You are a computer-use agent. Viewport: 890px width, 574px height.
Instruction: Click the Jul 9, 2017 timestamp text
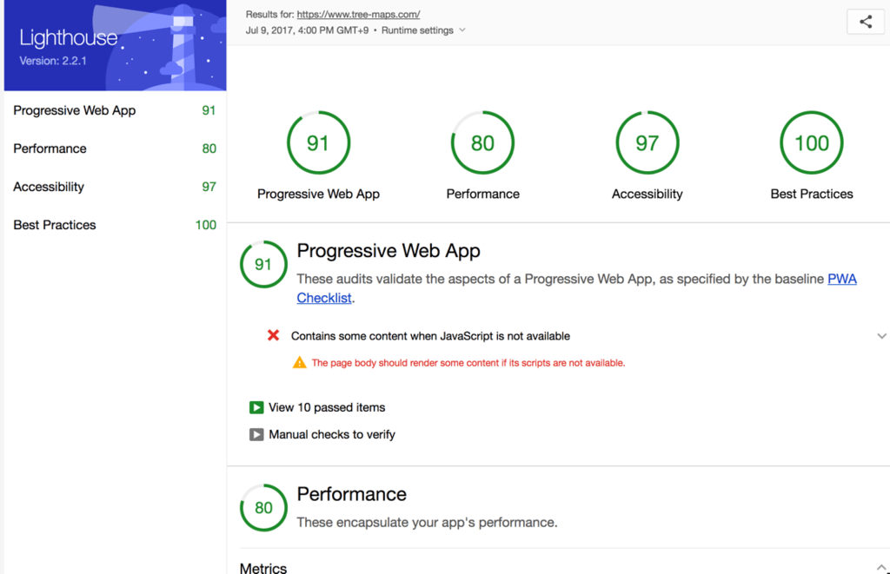point(307,30)
